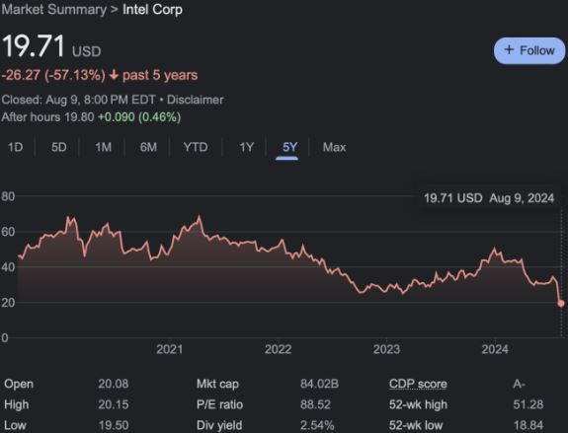The height and width of the screenshot is (433, 568).
Task: Click the -26.27 (-57.13%) change text
Action: (53, 75)
